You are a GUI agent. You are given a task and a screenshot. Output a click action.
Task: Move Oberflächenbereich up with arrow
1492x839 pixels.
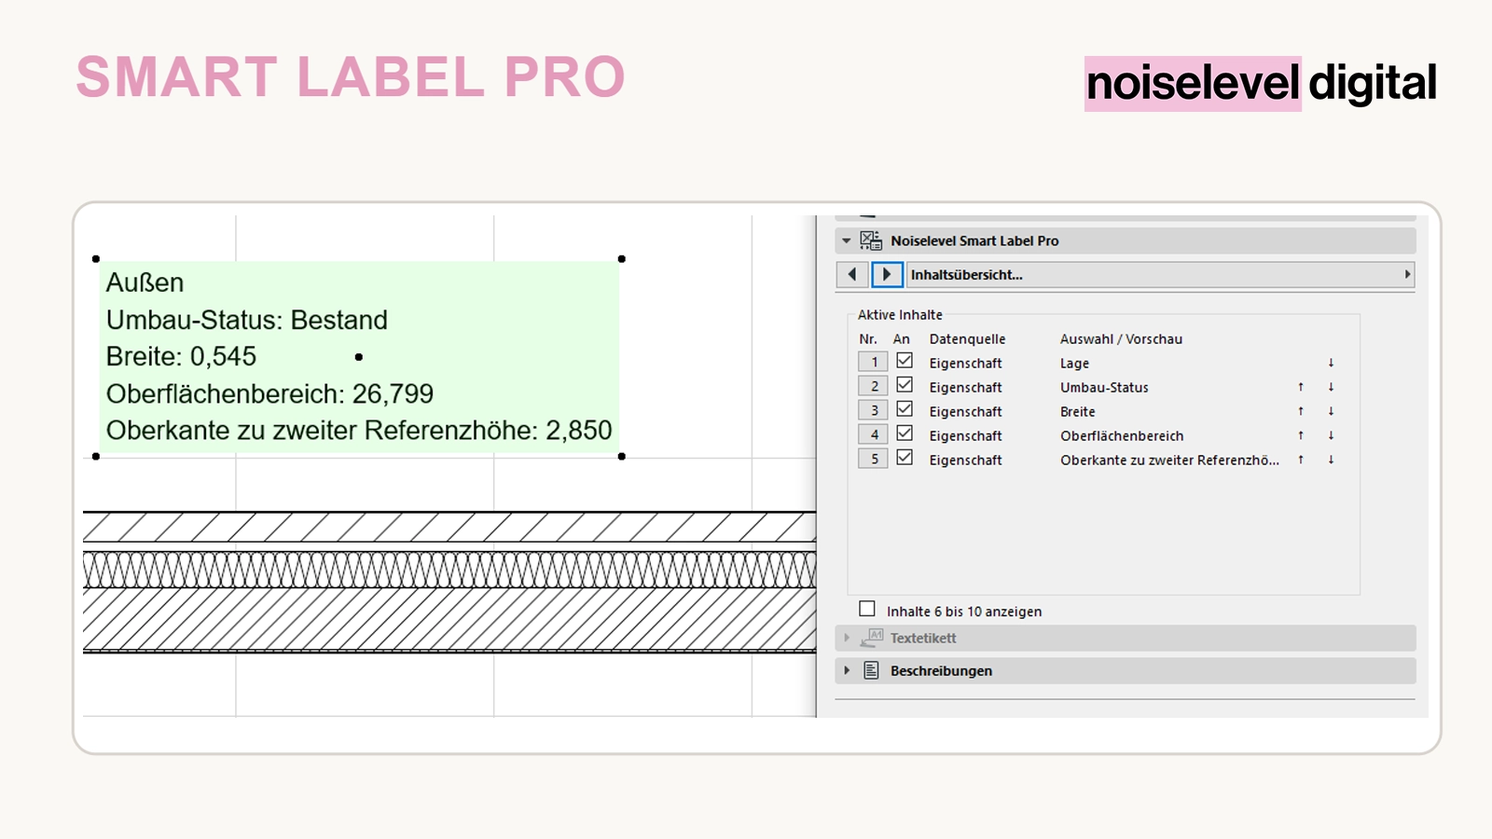point(1301,435)
